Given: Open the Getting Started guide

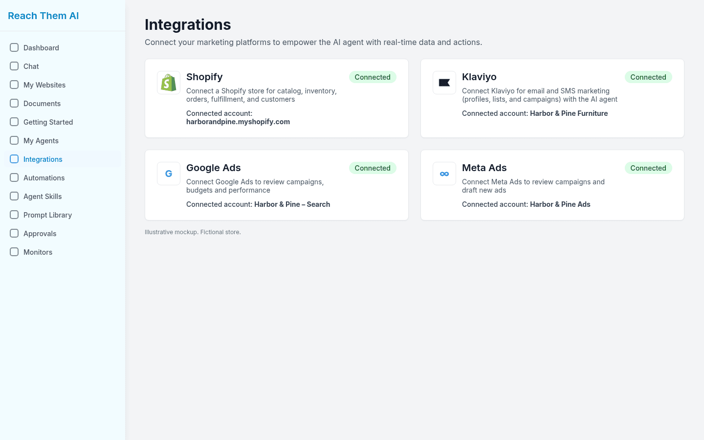Looking at the screenshot, I should pyautogui.click(x=63, y=122).
